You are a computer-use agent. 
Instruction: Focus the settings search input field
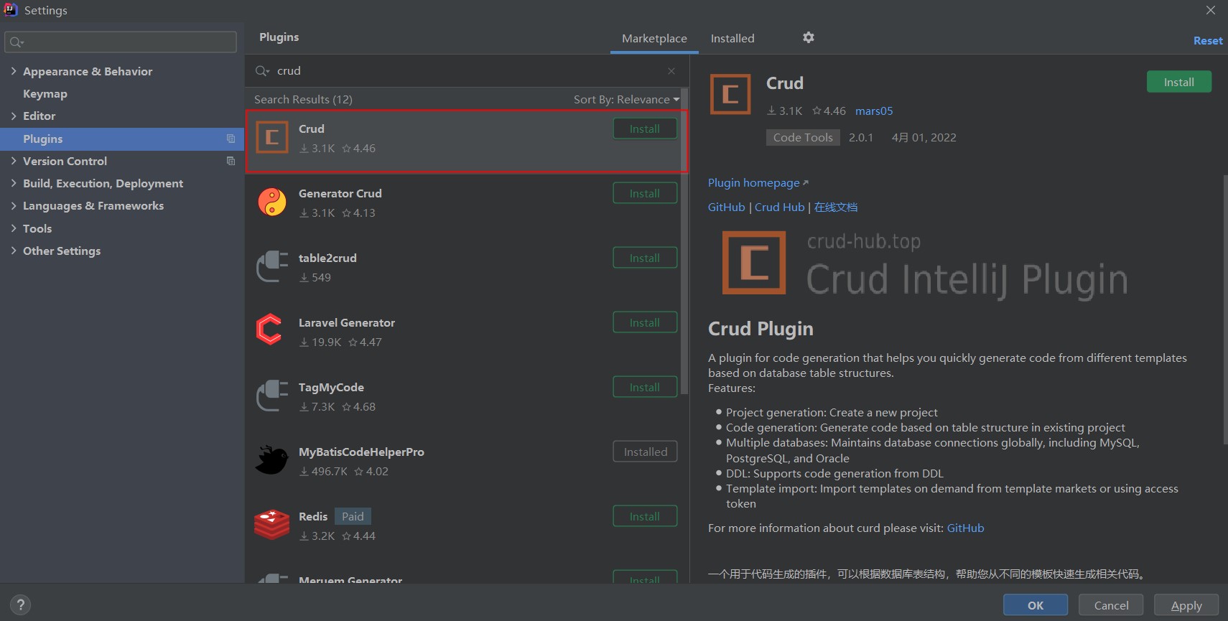121,42
